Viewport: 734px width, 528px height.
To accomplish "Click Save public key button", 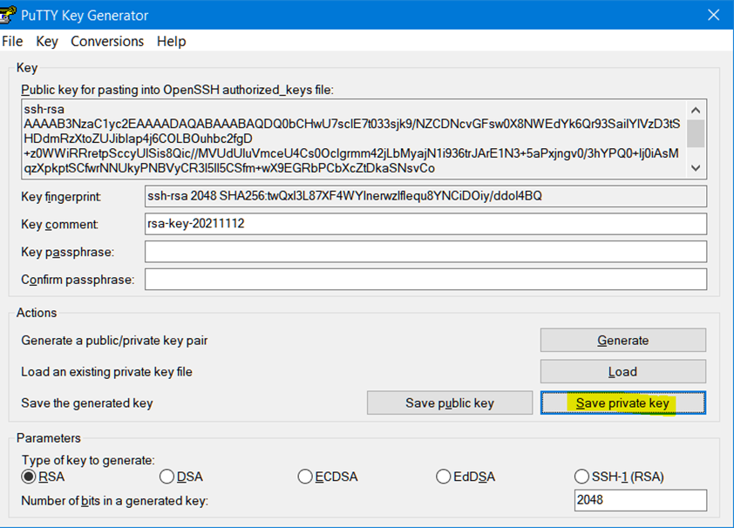I will (450, 403).
